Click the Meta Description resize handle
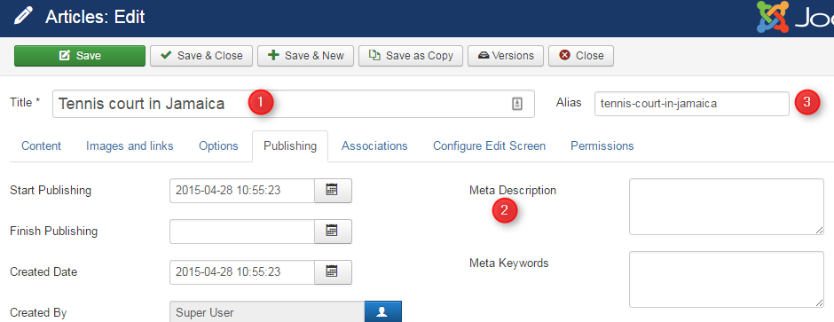 820,230
